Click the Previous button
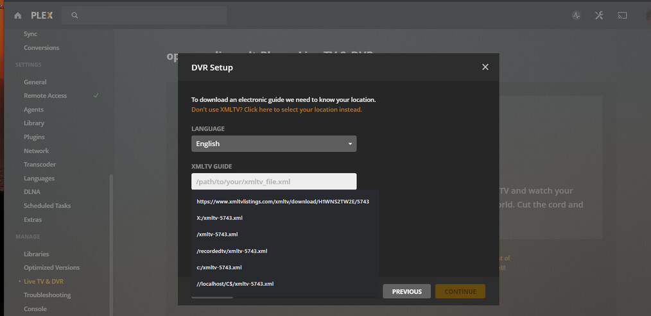This screenshot has height=316, width=651. [x=407, y=292]
